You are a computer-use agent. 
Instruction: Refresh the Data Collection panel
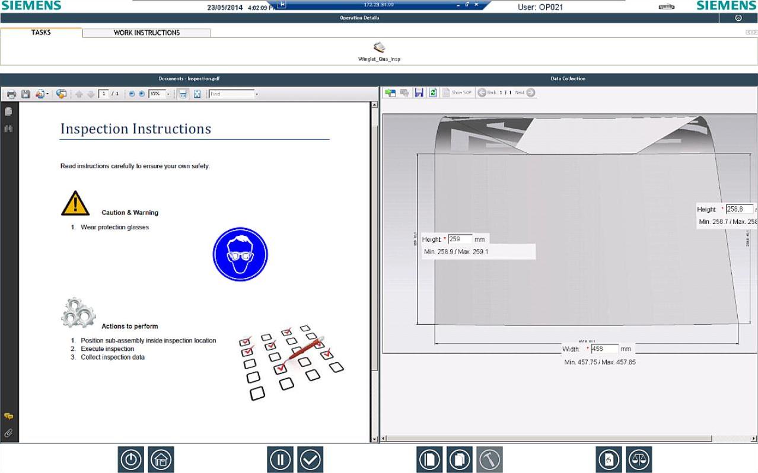pos(433,92)
